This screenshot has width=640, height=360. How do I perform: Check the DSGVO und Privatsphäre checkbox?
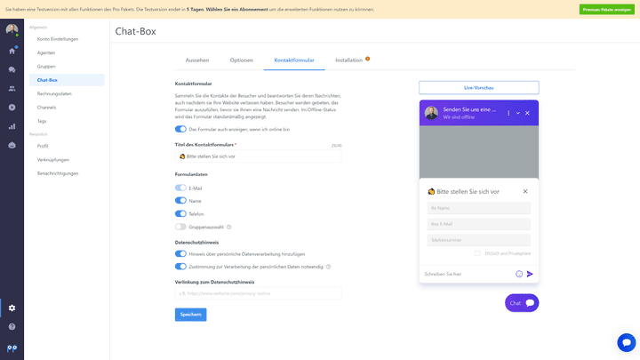click(x=477, y=253)
